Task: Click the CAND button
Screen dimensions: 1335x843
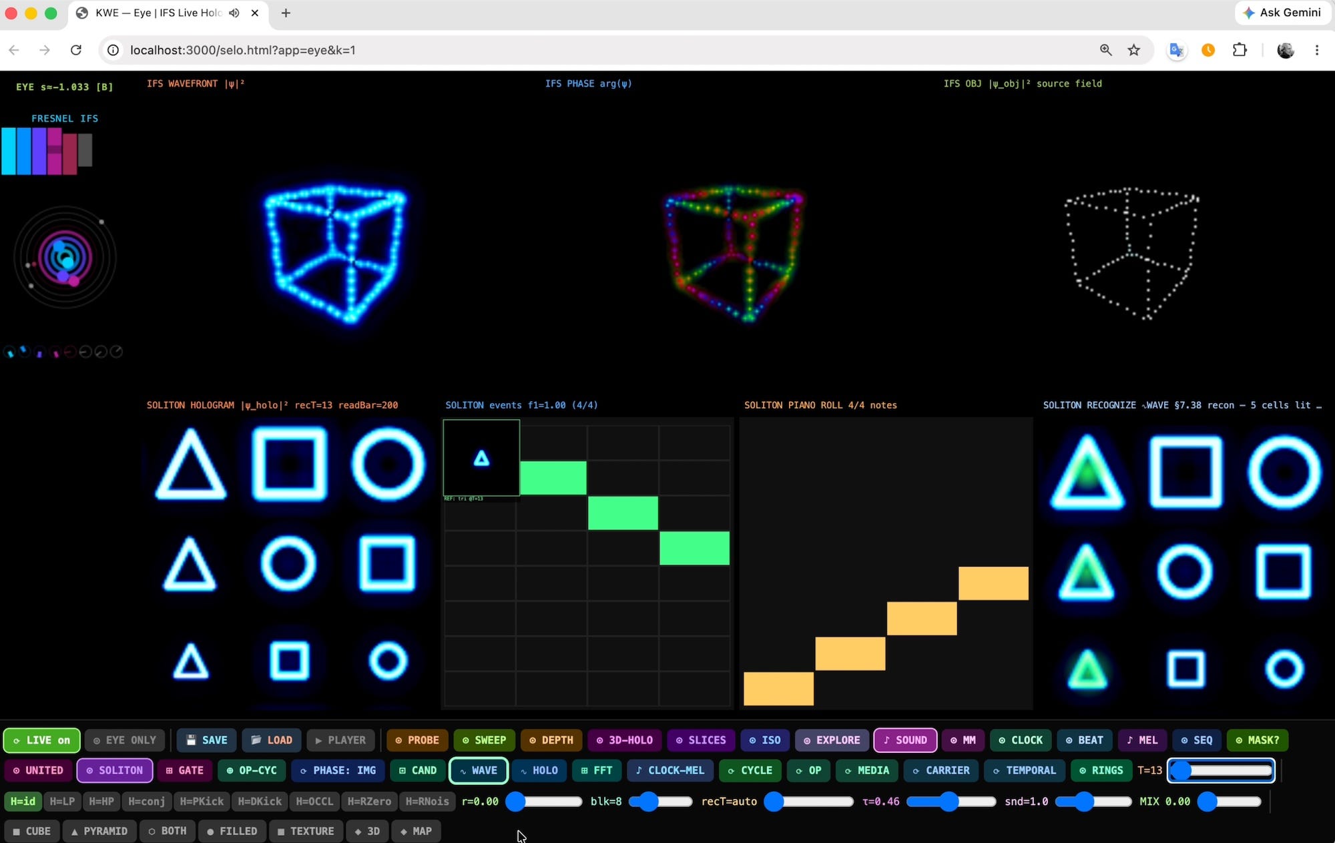Action: 418,770
